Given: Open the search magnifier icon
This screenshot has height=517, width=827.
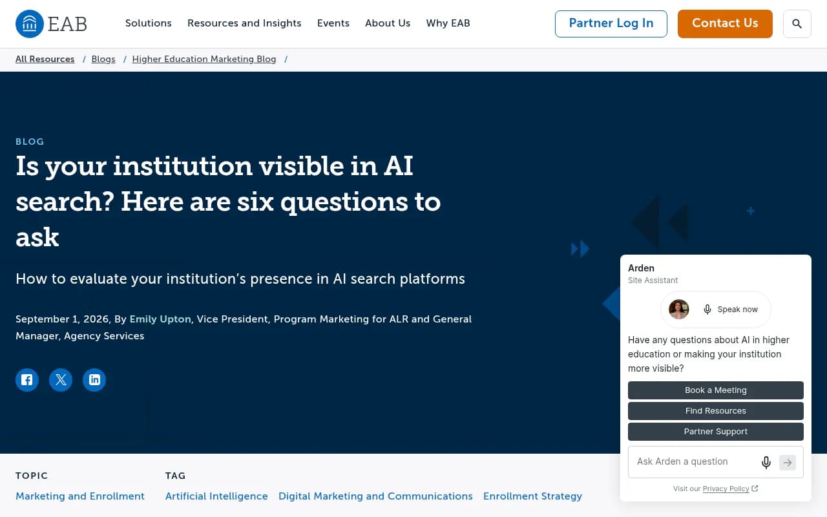Looking at the screenshot, I should tap(797, 24).
